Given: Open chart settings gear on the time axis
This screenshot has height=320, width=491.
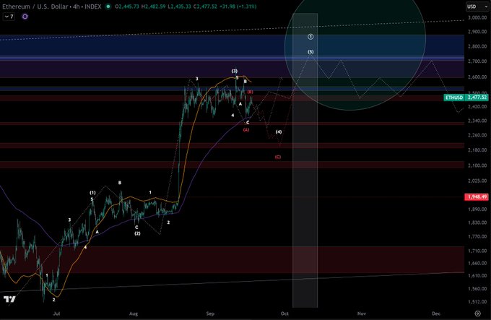Looking at the screenshot, I should click(x=477, y=313).
